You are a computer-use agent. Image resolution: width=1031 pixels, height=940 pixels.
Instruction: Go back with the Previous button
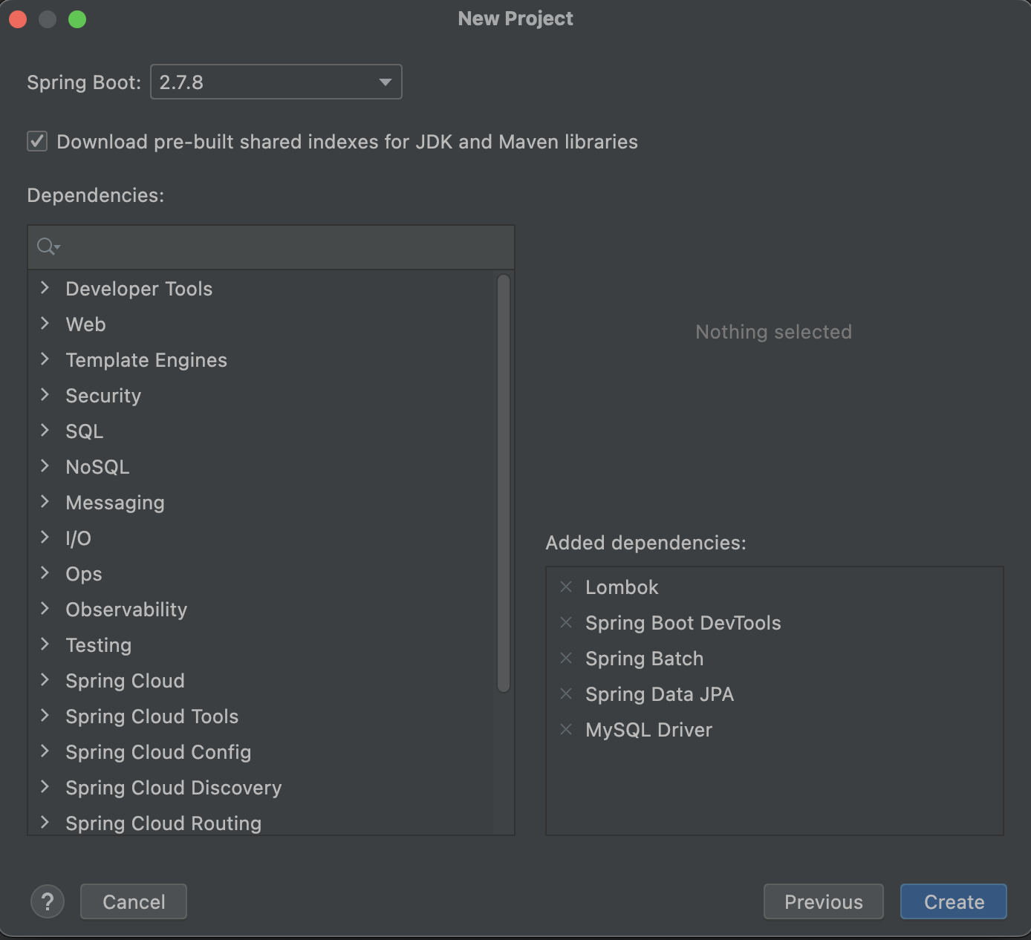824,901
